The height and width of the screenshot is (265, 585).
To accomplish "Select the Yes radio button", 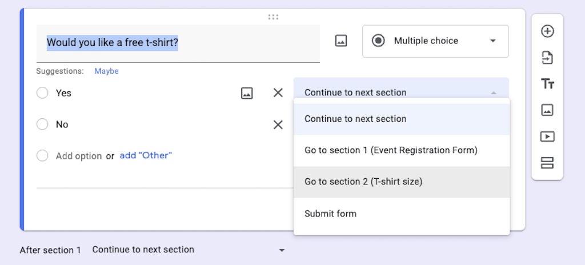I will click(42, 93).
